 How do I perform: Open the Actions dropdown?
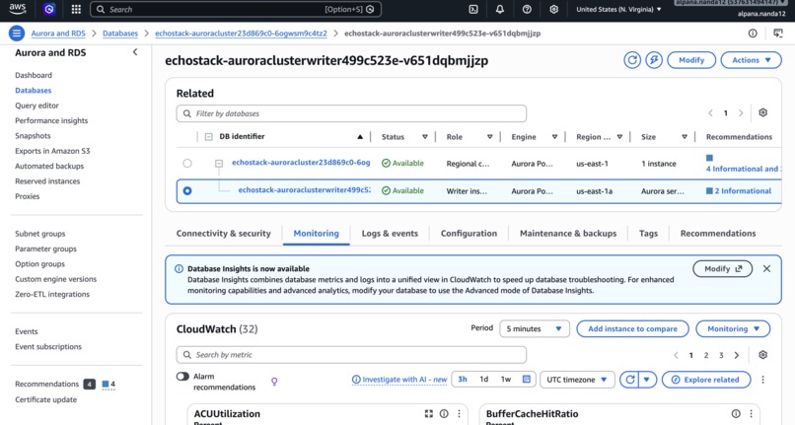751,60
